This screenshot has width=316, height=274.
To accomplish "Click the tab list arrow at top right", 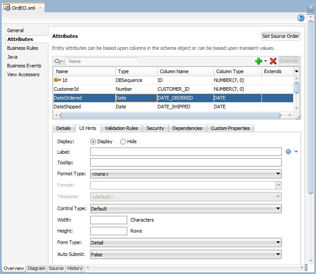I will tap(310, 8).
